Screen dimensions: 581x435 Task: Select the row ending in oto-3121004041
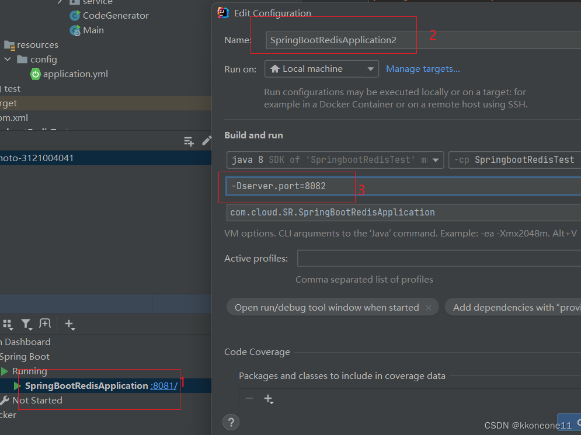[x=106, y=158]
